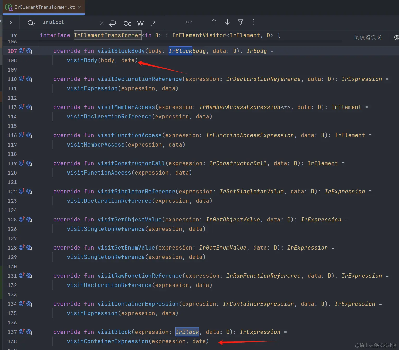Image resolution: width=399 pixels, height=350 pixels.
Task: Click 阅读器模式 reader mode button
Action: (x=367, y=37)
